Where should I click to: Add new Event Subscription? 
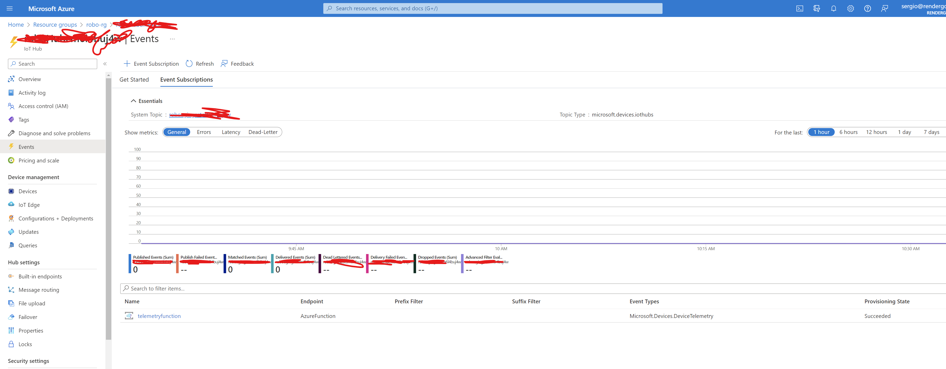[x=151, y=63]
